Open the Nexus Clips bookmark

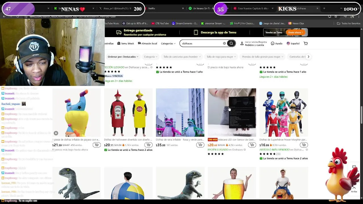coord(296,23)
